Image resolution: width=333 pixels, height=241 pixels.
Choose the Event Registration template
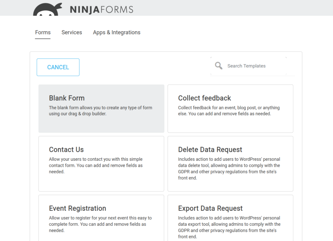[x=101, y=218]
